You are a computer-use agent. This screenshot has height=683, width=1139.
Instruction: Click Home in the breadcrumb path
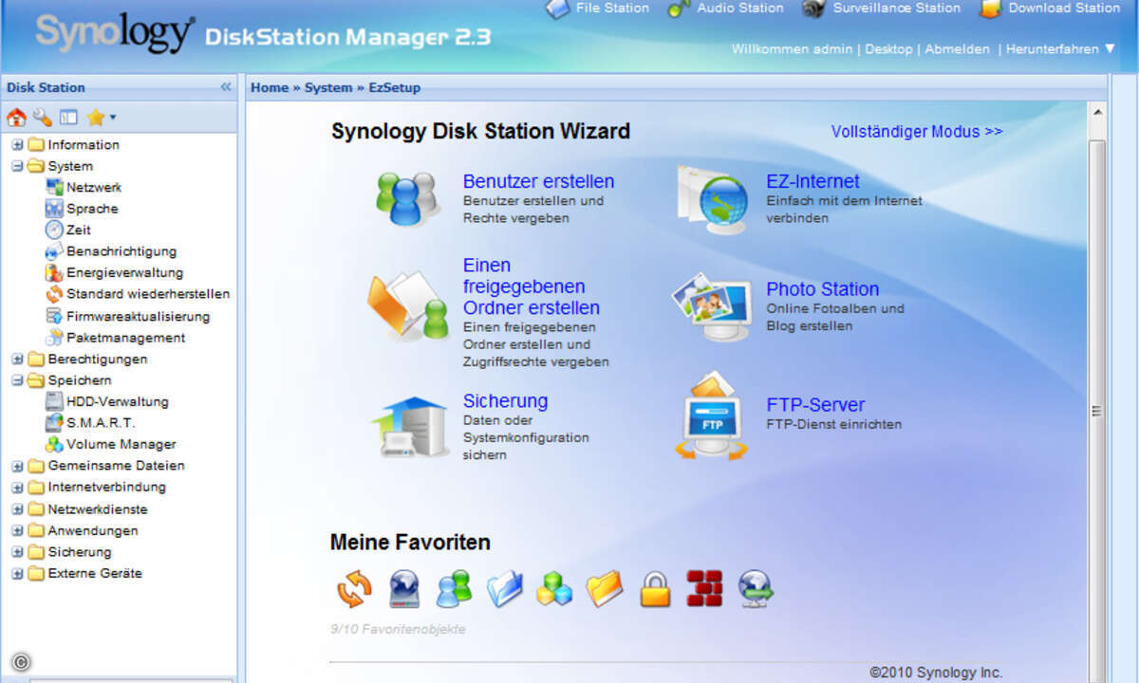[x=270, y=87]
